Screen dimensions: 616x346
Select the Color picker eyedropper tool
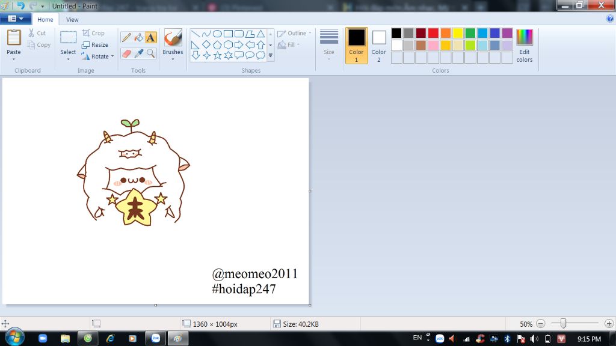138,53
